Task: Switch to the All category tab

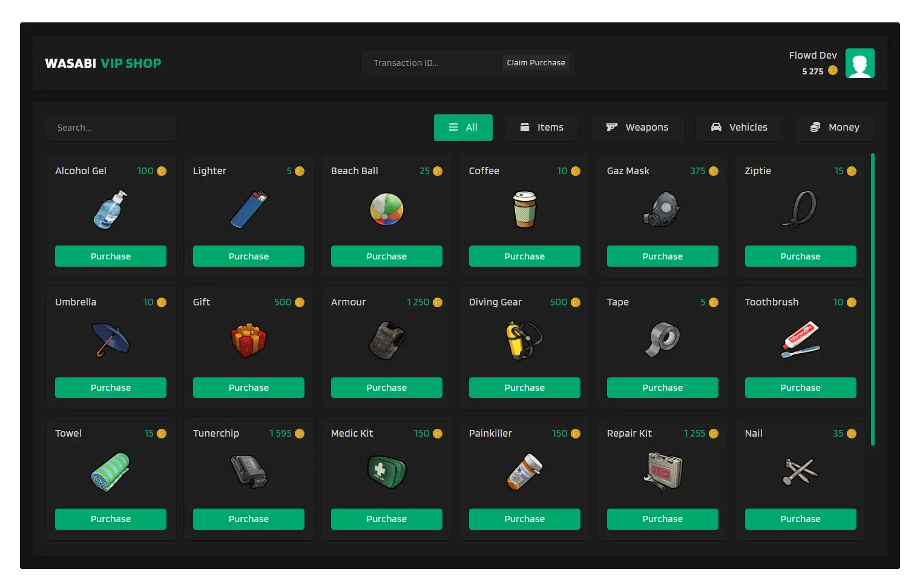Action: [x=463, y=127]
